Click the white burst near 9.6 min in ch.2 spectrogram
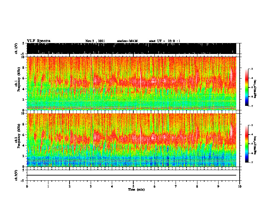This screenshot has width=270, height=209. click(231, 131)
